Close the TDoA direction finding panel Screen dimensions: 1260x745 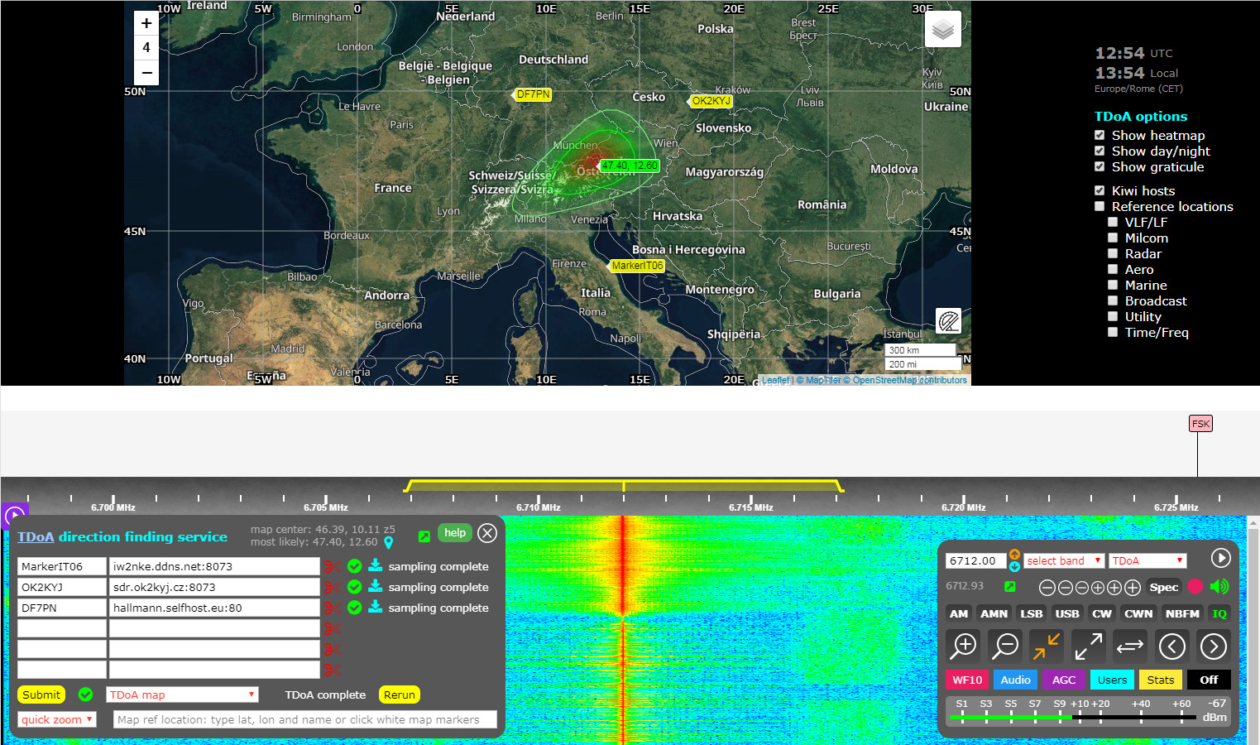click(x=487, y=533)
